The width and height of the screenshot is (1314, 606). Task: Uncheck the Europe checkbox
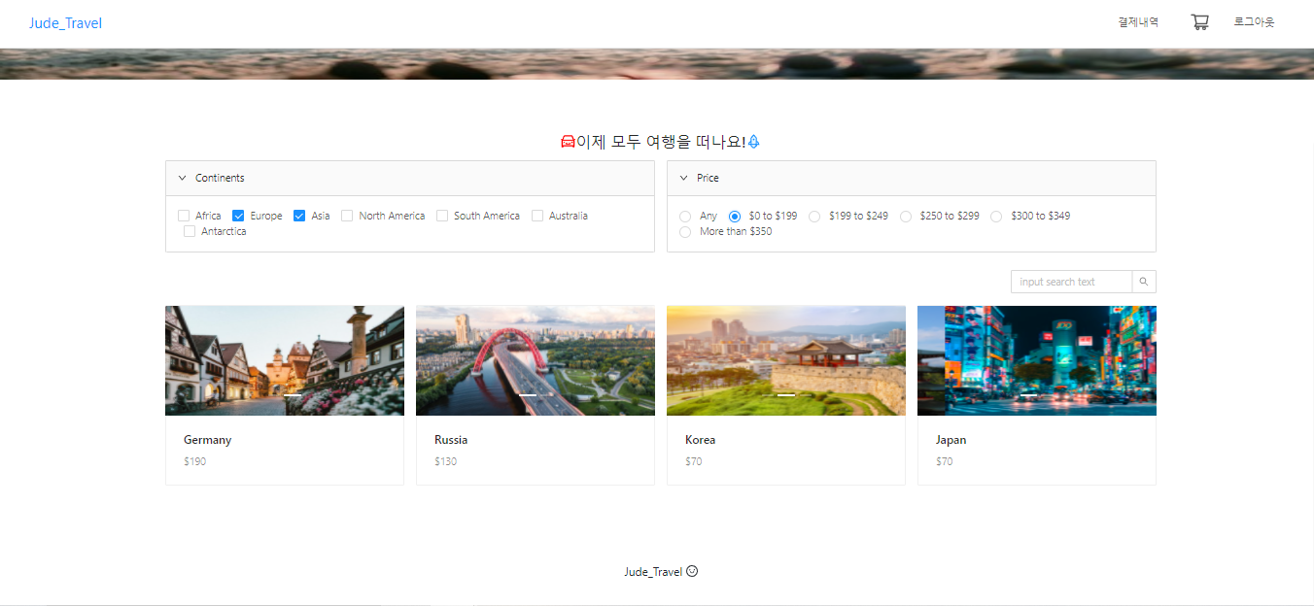coord(238,216)
